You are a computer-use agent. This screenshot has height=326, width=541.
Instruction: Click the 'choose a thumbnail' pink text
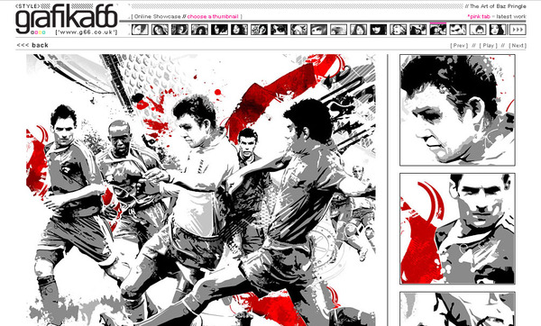click(213, 16)
